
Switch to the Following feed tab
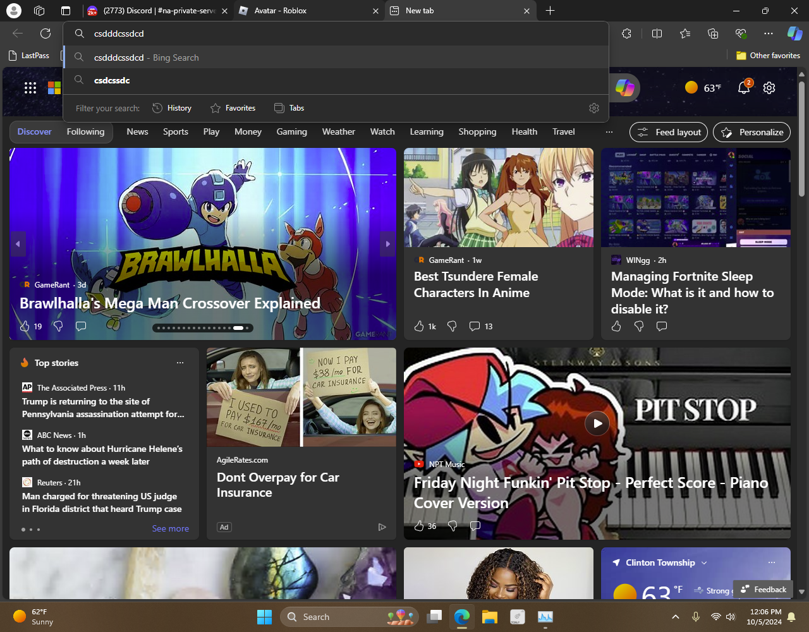click(x=85, y=131)
